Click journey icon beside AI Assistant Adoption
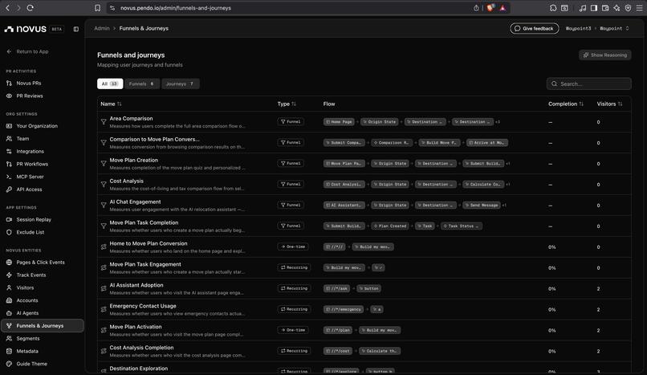Image resolution: width=647 pixels, height=375 pixels. point(104,288)
